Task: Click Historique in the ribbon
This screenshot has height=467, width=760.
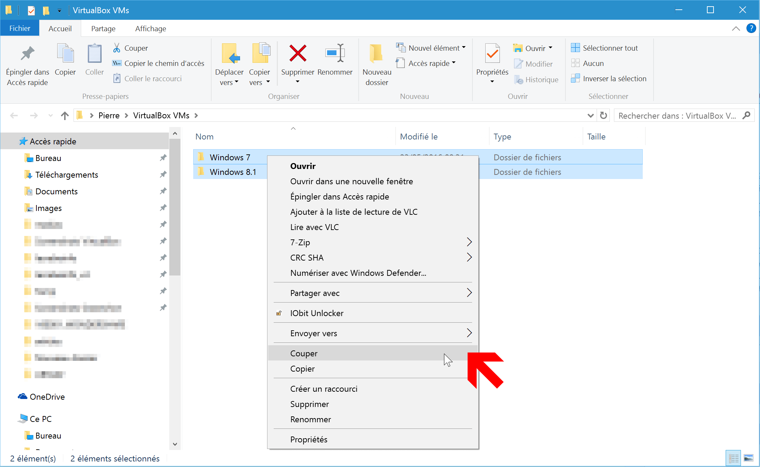Action: (x=536, y=79)
